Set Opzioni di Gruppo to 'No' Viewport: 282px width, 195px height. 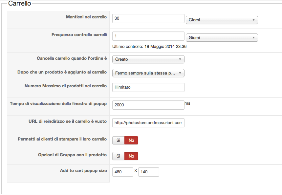coord(131,156)
